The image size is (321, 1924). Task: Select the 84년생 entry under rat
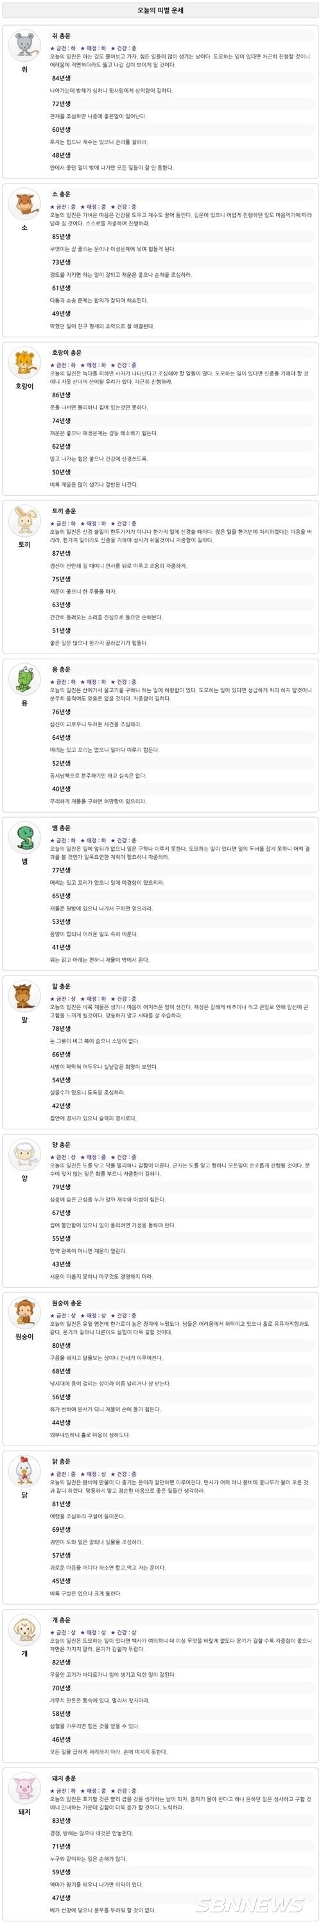point(61,79)
